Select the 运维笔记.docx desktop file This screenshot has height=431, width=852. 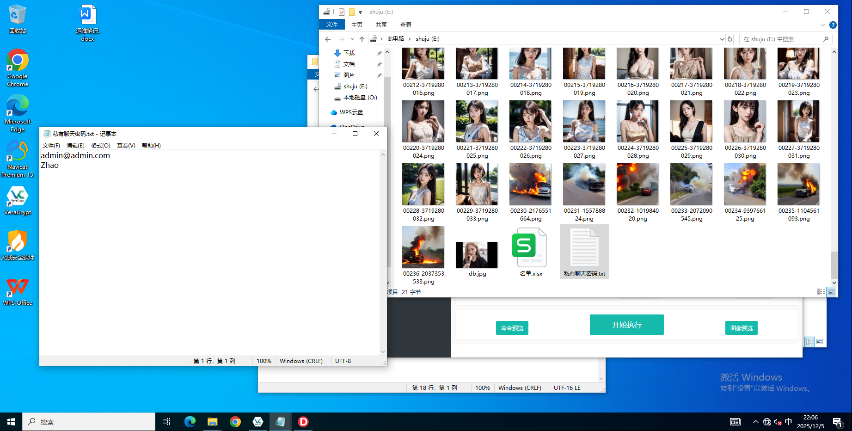tap(87, 23)
